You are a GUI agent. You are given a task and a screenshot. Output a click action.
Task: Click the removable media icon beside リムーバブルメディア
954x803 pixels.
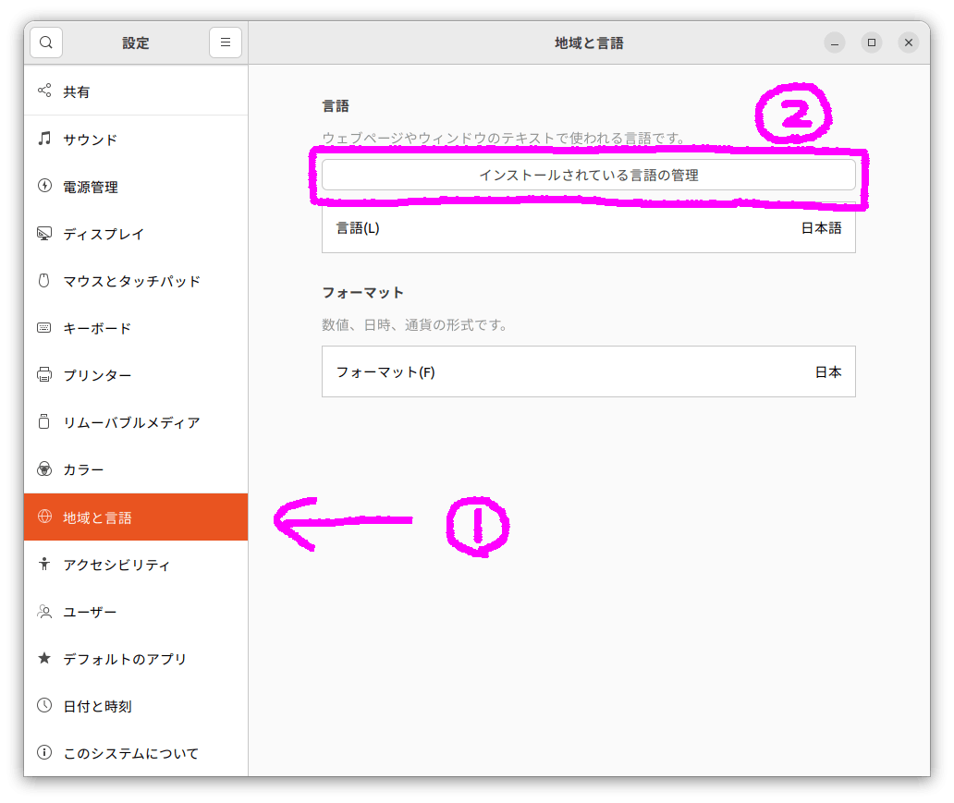click(44, 421)
